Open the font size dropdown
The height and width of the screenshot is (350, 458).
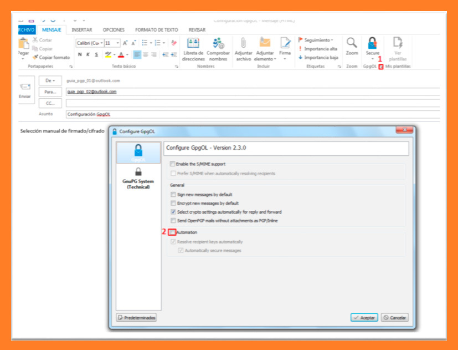point(117,43)
